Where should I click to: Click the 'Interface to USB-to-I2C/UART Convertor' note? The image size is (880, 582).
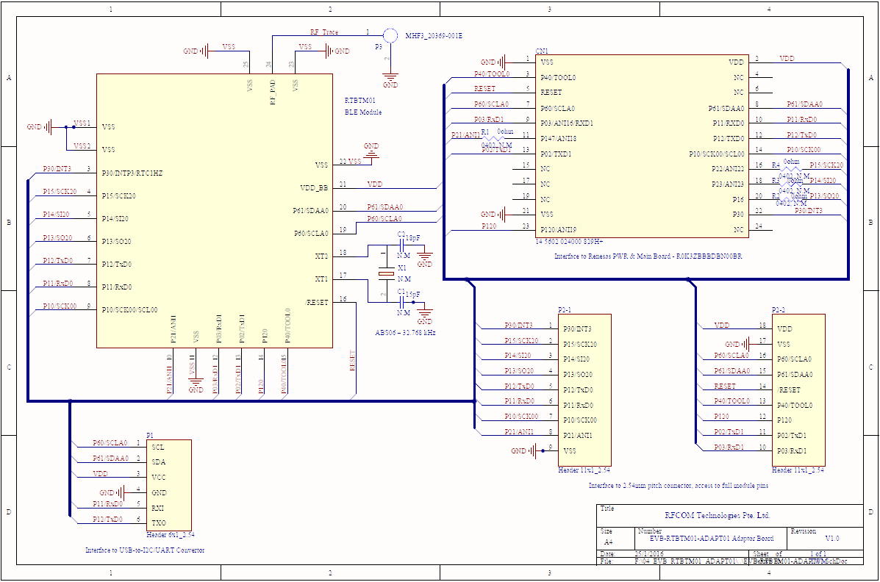click(145, 550)
